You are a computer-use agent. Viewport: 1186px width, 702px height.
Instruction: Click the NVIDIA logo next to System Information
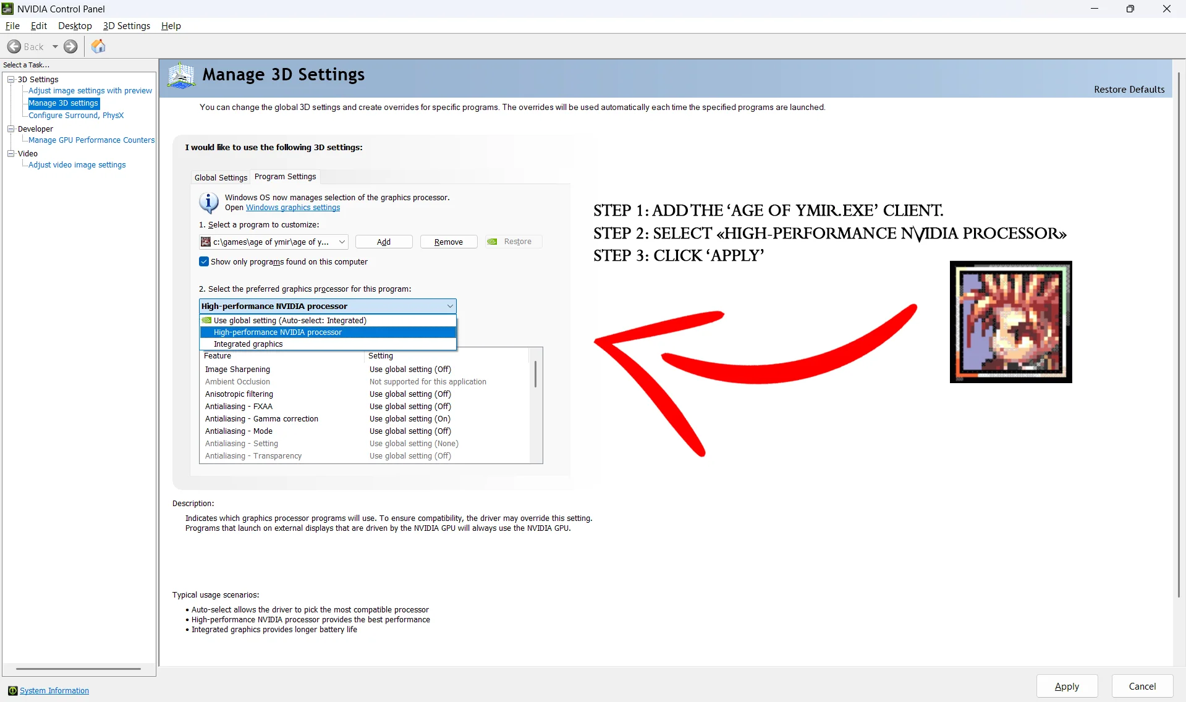coord(12,690)
